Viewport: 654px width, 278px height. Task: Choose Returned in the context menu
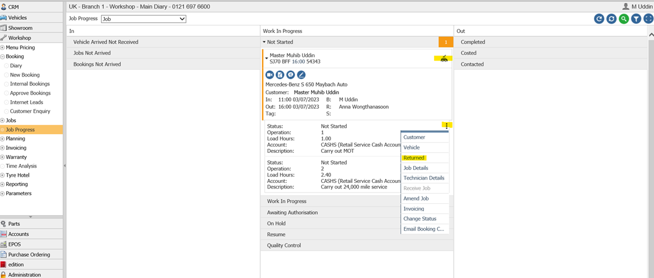(x=425, y=158)
